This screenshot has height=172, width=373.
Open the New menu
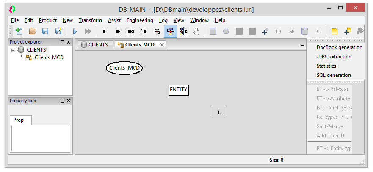(68, 20)
